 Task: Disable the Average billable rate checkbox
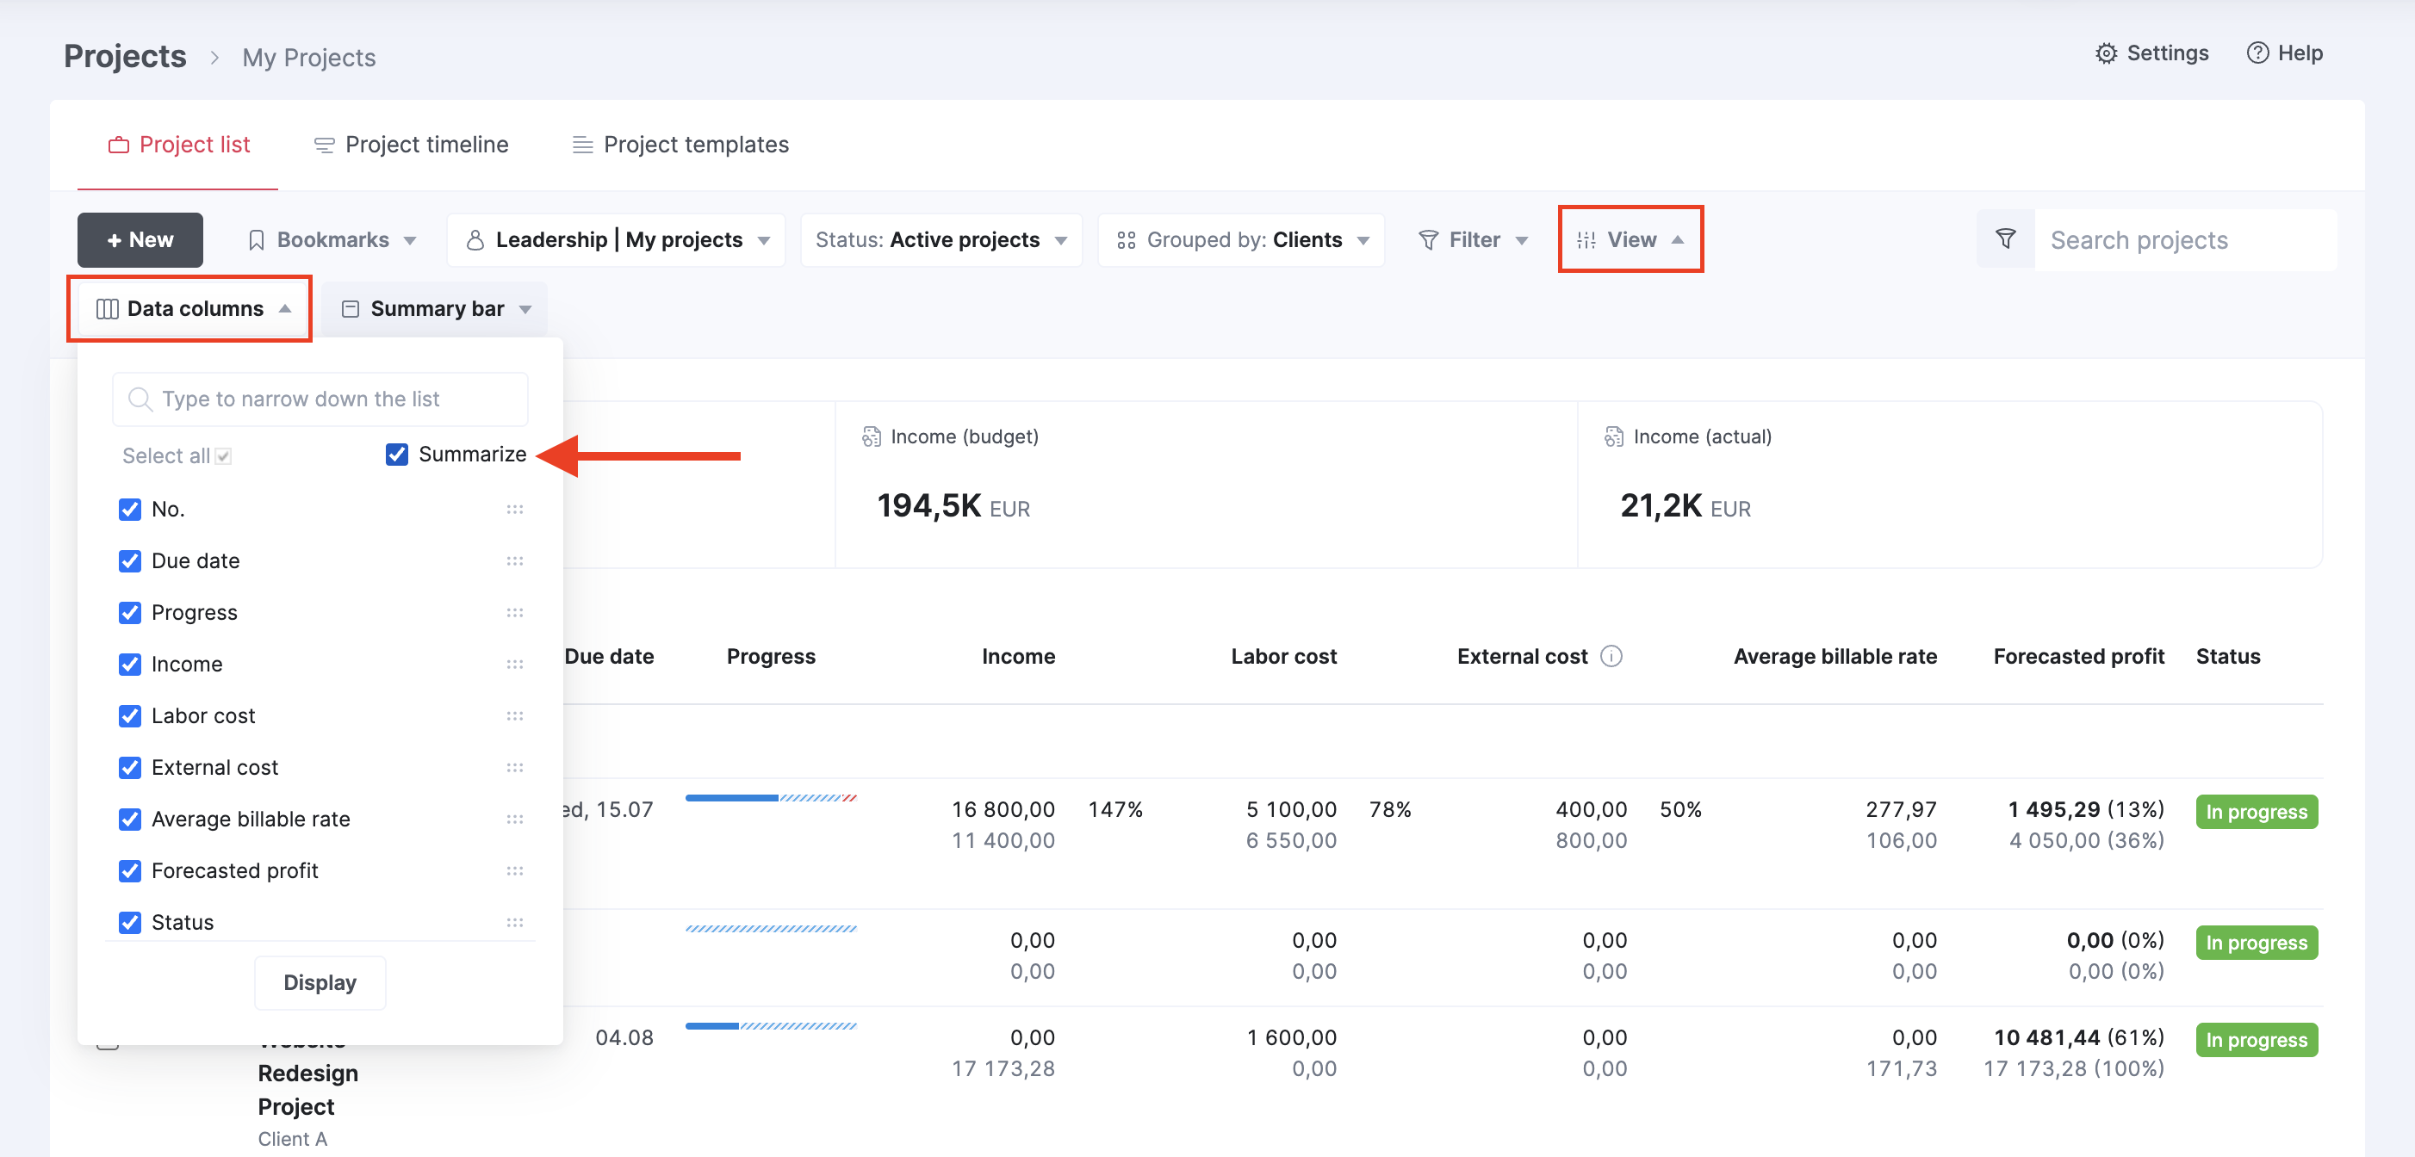tap(129, 819)
